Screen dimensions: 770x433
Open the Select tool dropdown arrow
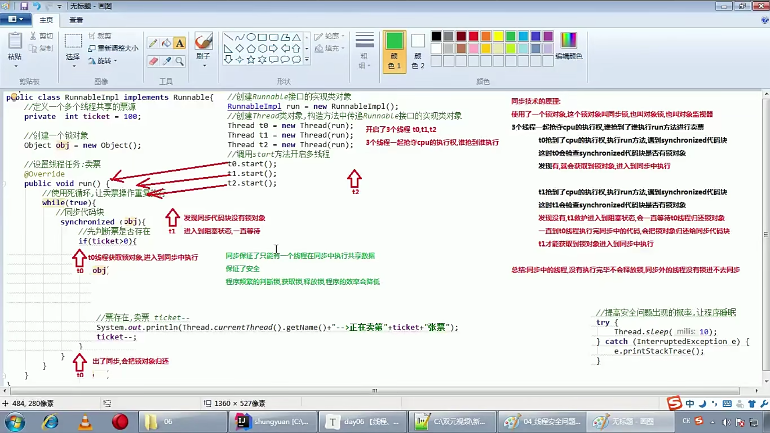pyautogui.click(x=73, y=67)
